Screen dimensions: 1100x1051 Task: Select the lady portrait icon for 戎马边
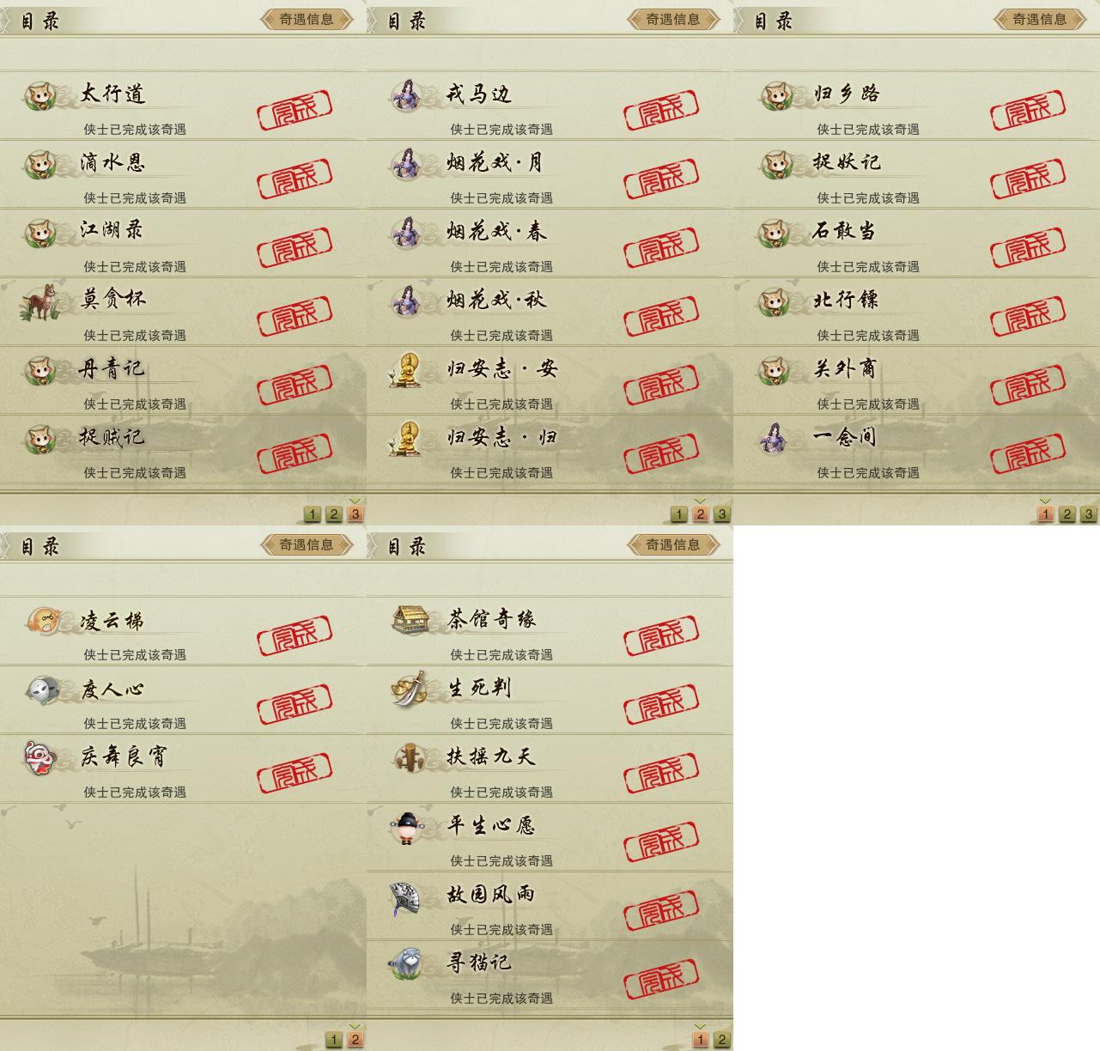(x=406, y=94)
